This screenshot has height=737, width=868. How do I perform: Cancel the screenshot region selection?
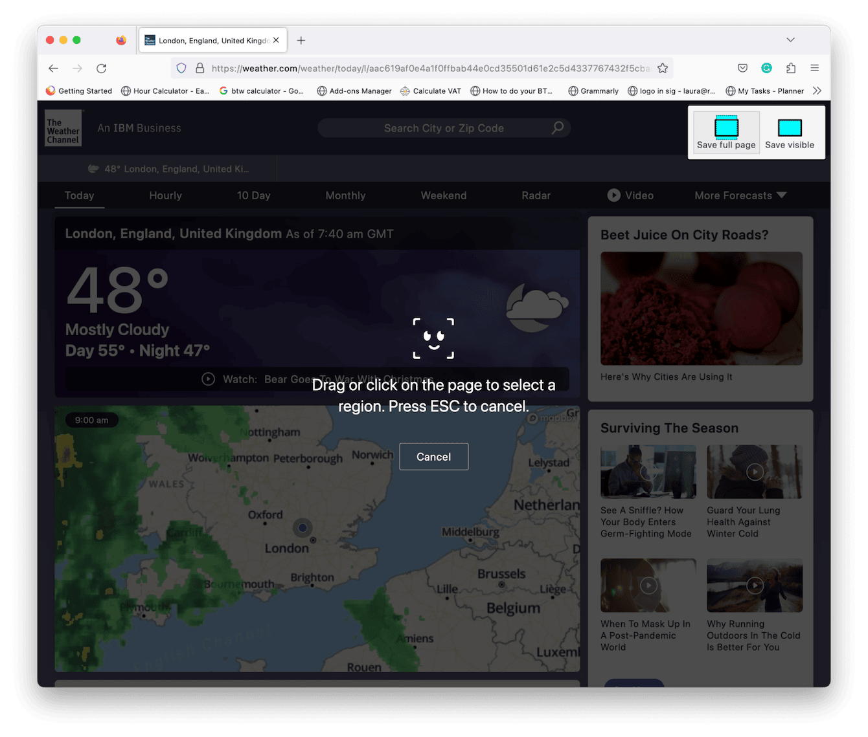433,457
